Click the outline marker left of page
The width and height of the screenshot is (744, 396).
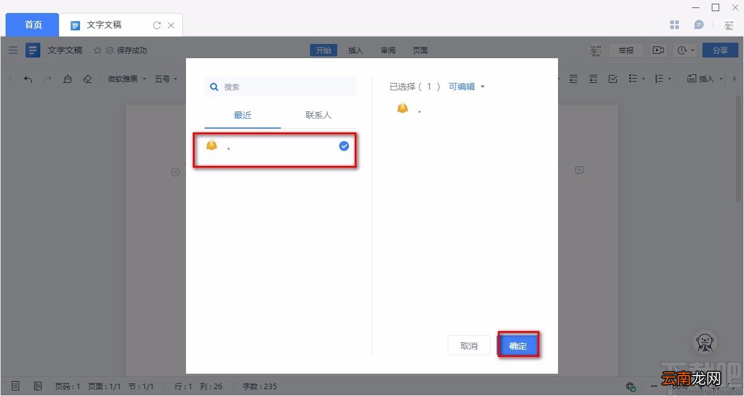(x=175, y=172)
